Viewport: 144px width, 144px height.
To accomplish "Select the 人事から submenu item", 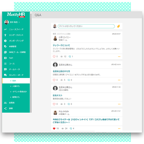I will coord(16,86).
